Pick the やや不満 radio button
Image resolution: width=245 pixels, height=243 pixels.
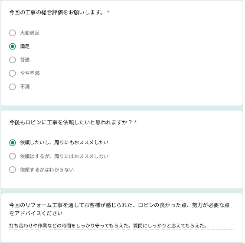click(x=12, y=73)
